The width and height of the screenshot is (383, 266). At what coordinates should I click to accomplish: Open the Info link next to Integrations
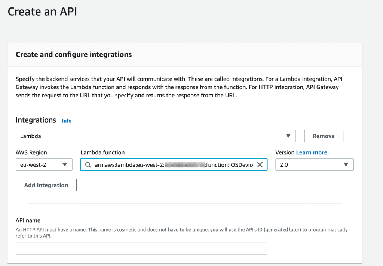coord(67,121)
